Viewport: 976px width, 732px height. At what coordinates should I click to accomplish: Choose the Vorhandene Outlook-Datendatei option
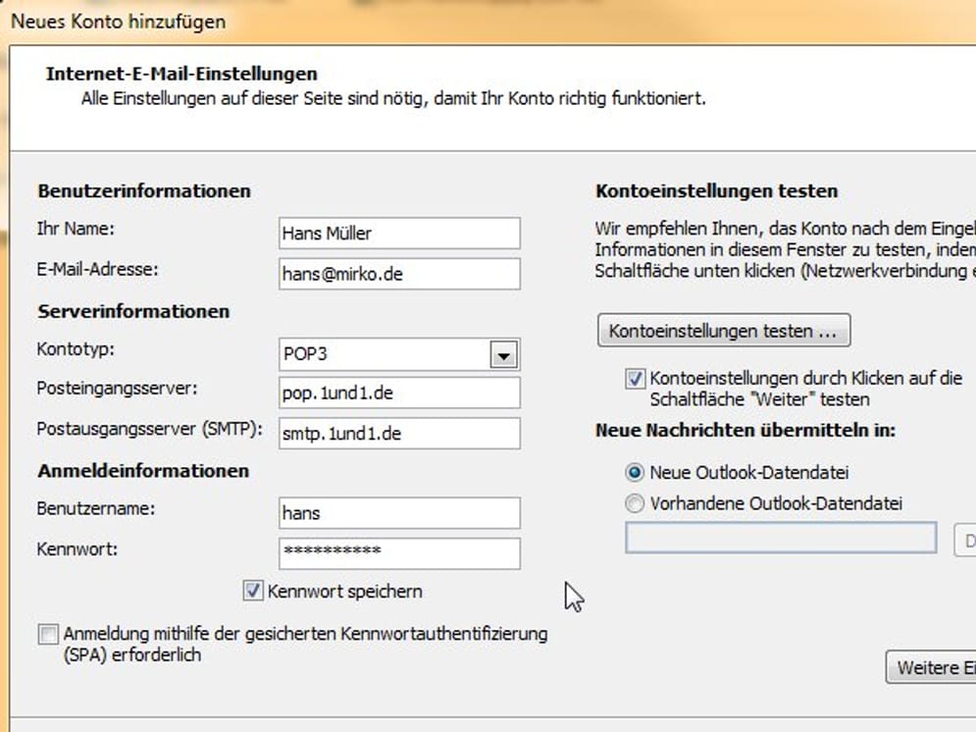click(635, 504)
